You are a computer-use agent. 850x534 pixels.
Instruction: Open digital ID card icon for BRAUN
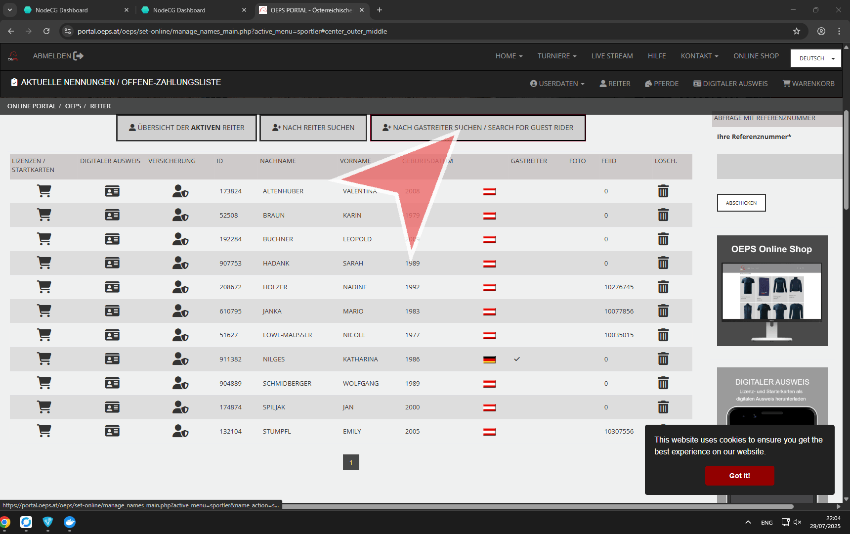click(112, 215)
